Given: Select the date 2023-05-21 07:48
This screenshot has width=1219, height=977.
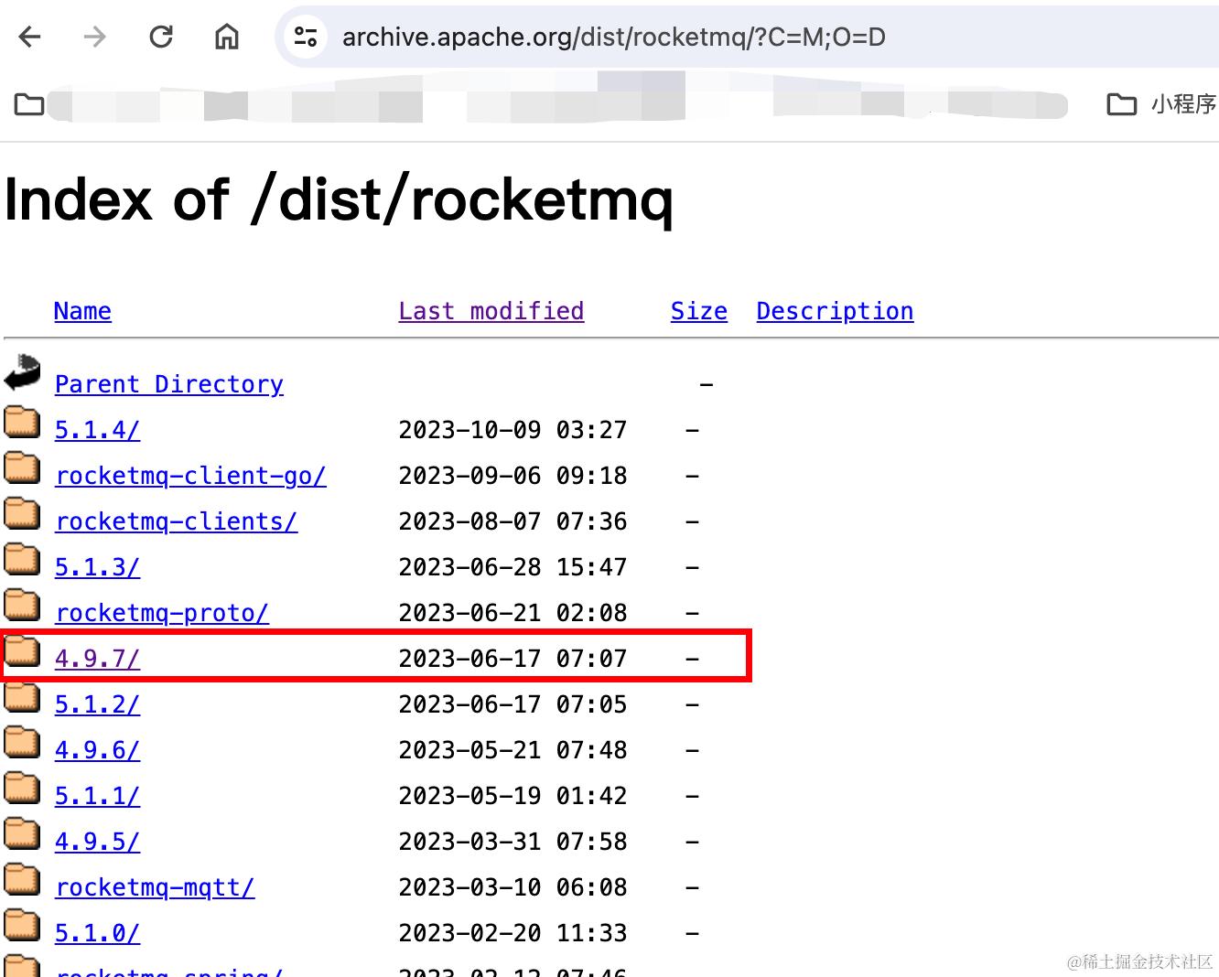Looking at the screenshot, I should tap(512, 750).
